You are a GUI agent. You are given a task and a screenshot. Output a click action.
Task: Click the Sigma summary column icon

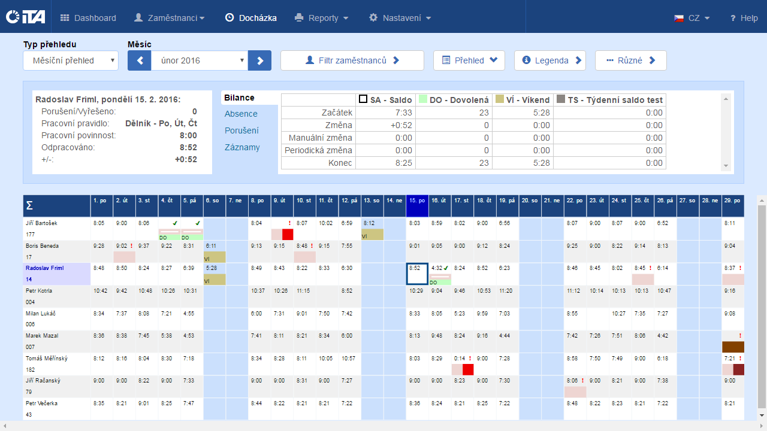click(29, 206)
